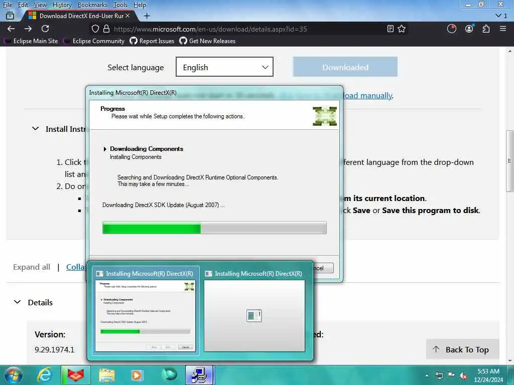Open the media player taskbar icon
The width and height of the screenshot is (514, 385).
coord(137,375)
